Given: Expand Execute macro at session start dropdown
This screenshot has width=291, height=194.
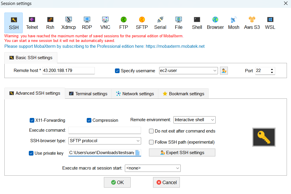Looking at the screenshot, I should pos(178,168).
